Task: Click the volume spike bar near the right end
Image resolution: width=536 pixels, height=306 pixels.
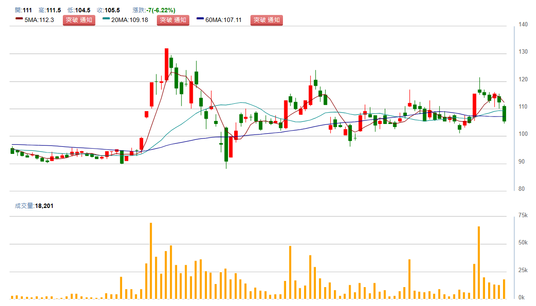Action: (x=479, y=262)
